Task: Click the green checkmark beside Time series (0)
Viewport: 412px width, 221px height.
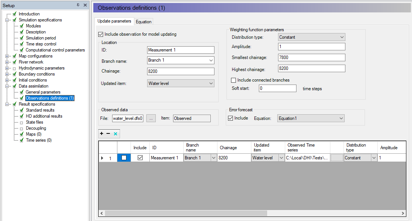Action: (x=21, y=140)
